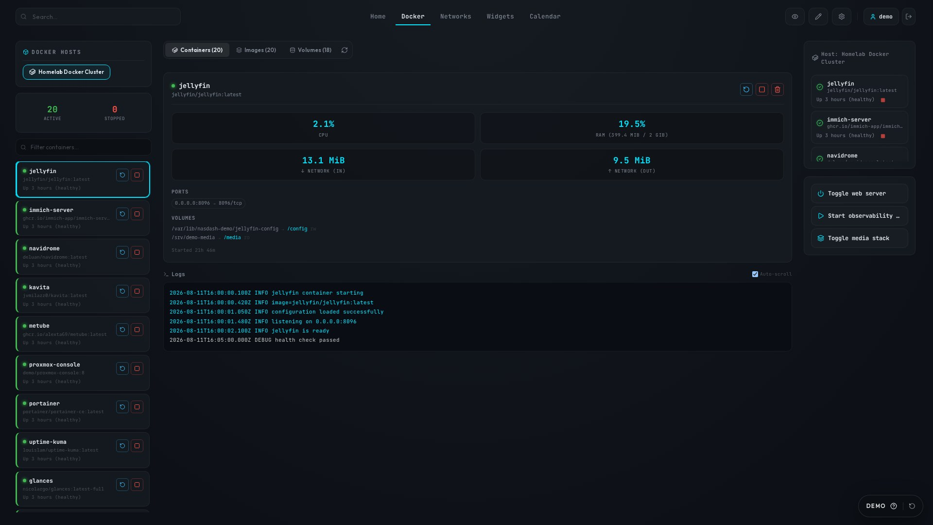This screenshot has height=525, width=933.
Task: Restart the metube container
Action: click(x=122, y=330)
